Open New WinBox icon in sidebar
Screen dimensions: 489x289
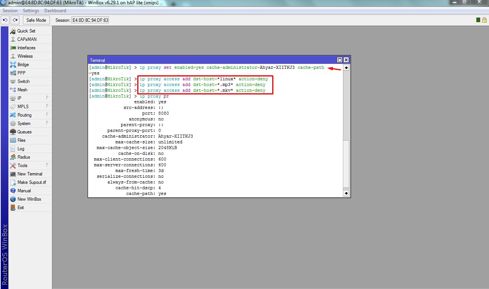[13, 199]
